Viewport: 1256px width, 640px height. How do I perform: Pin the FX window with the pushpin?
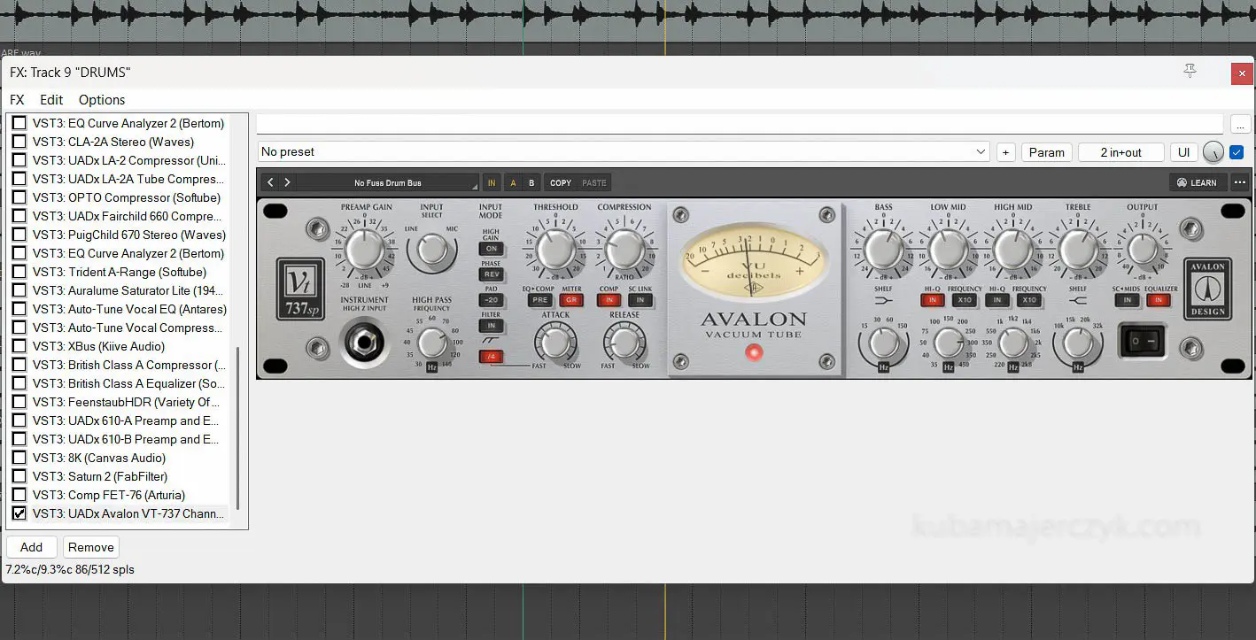(1190, 72)
